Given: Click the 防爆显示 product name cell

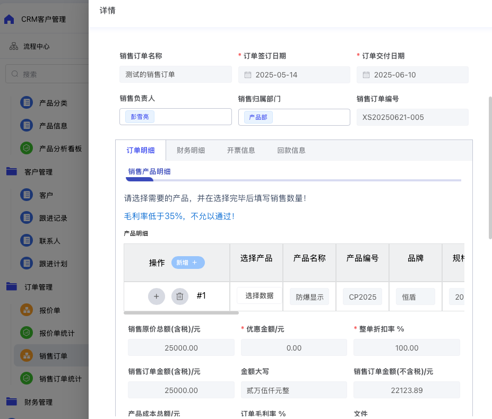Looking at the screenshot, I should [x=309, y=296].
